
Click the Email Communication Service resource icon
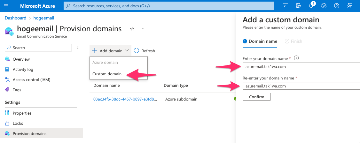tap(9, 31)
